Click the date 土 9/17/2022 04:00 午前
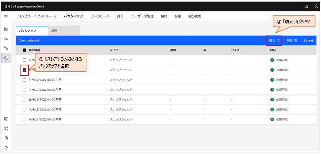321x154 pixels. coord(45,90)
